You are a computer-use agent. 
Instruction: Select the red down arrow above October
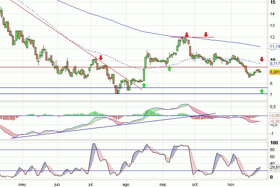[x=206, y=35]
